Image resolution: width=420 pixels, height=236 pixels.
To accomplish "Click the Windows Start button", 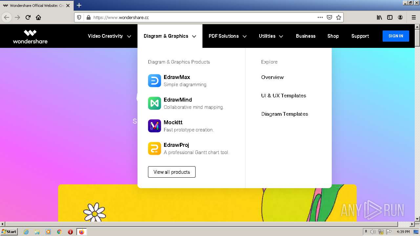I will [9, 232].
